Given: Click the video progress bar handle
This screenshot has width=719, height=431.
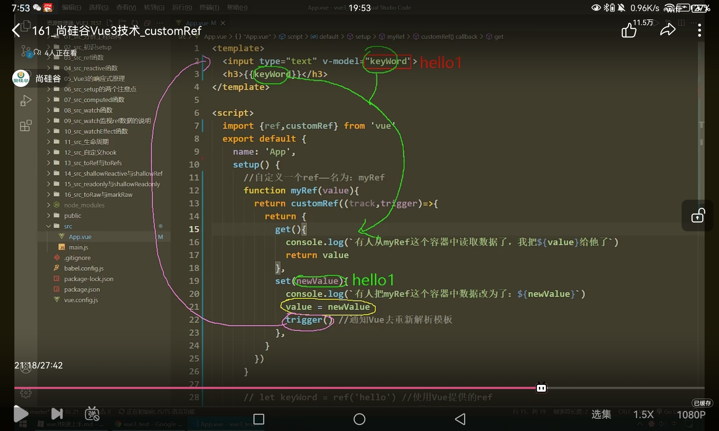Looking at the screenshot, I should point(541,388).
